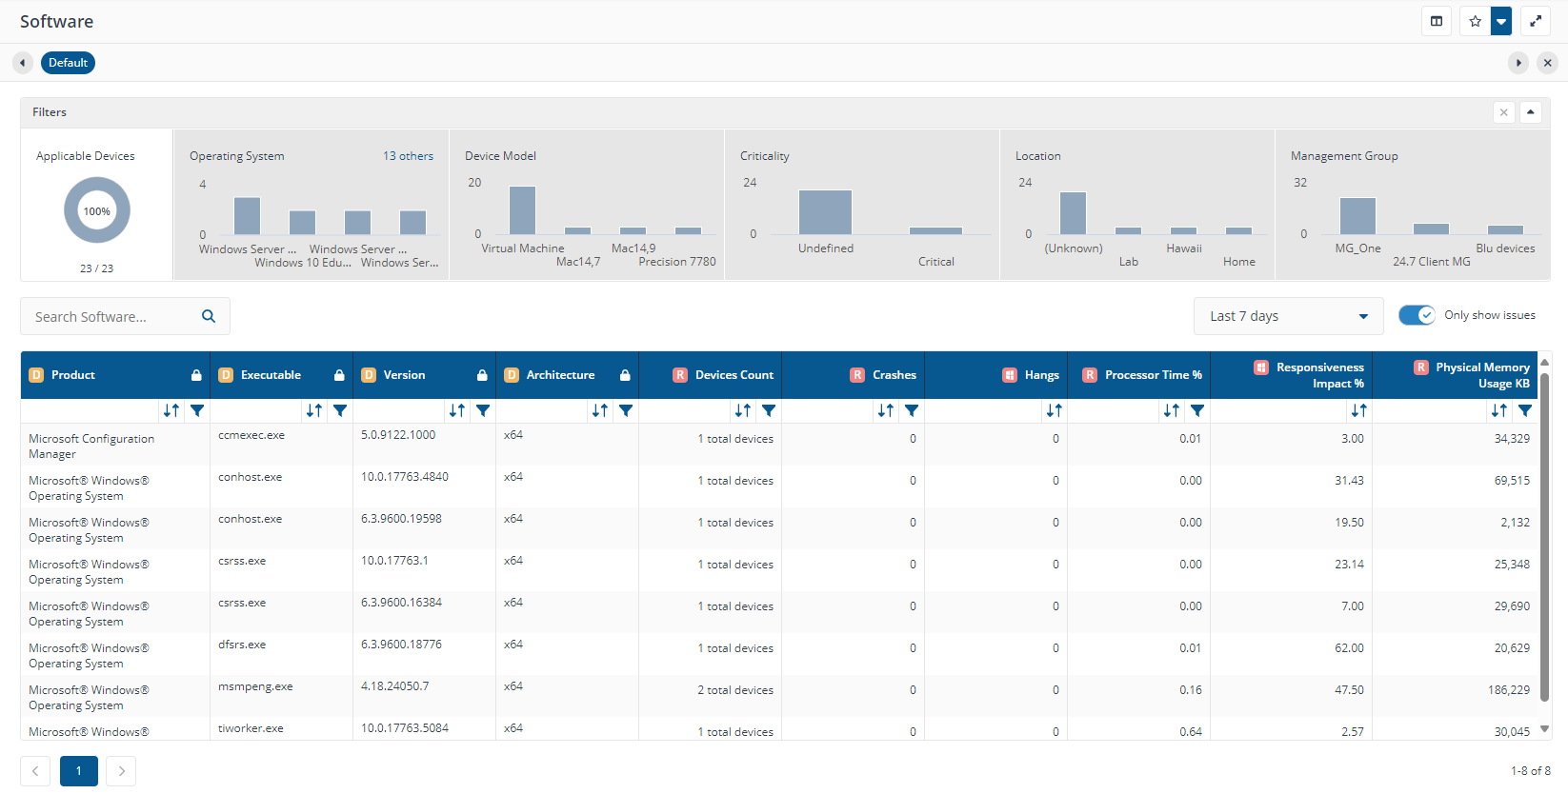Filter the Physical Memory Usage KB column

pyautogui.click(x=1525, y=410)
